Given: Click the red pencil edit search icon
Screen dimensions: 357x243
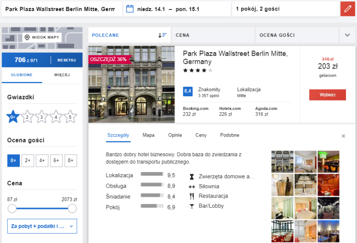Looking at the screenshot, I should [x=347, y=9].
